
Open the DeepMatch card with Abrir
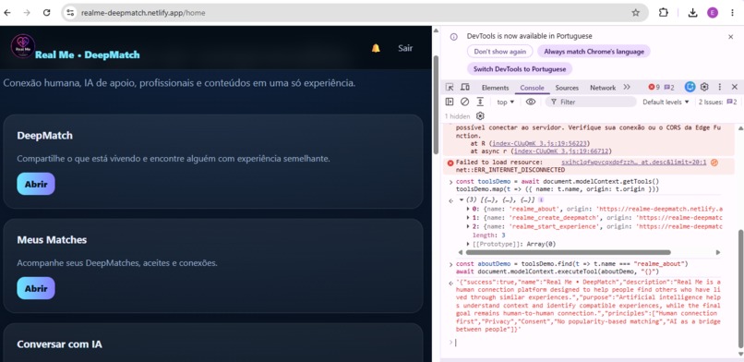click(x=36, y=184)
